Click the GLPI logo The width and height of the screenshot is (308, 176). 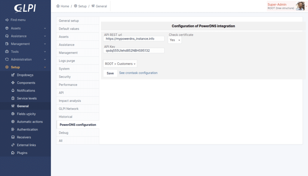tap(25, 8)
